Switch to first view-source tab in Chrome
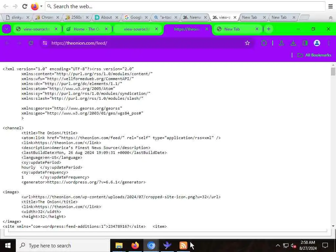 [36, 29]
